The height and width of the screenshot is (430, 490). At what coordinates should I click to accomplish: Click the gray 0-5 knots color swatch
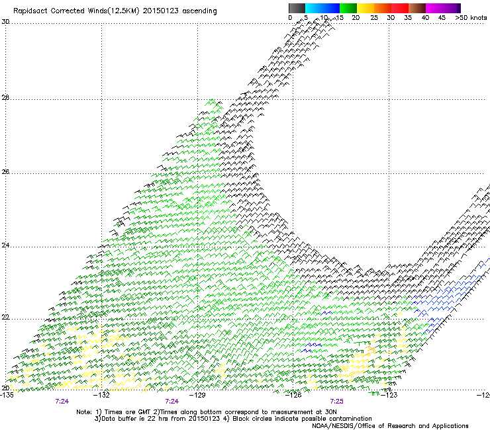[x=297, y=8]
